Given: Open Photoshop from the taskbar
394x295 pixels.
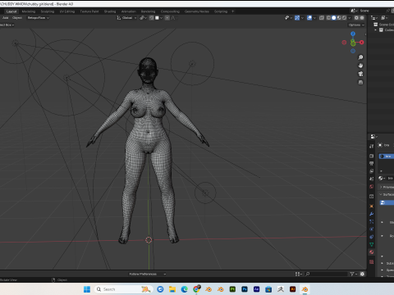Looking at the screenshot, I should click(x=245, y=289).
